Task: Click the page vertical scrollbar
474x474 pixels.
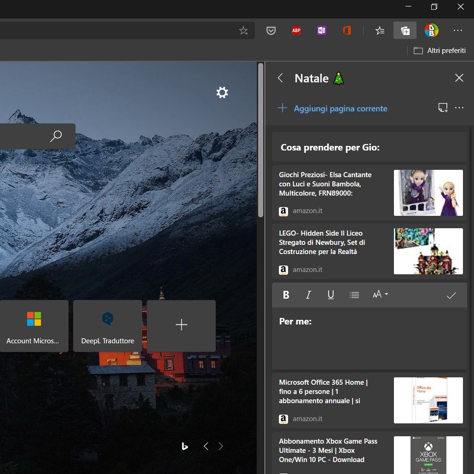Action: pyautogui.click(x=260, y=140)
